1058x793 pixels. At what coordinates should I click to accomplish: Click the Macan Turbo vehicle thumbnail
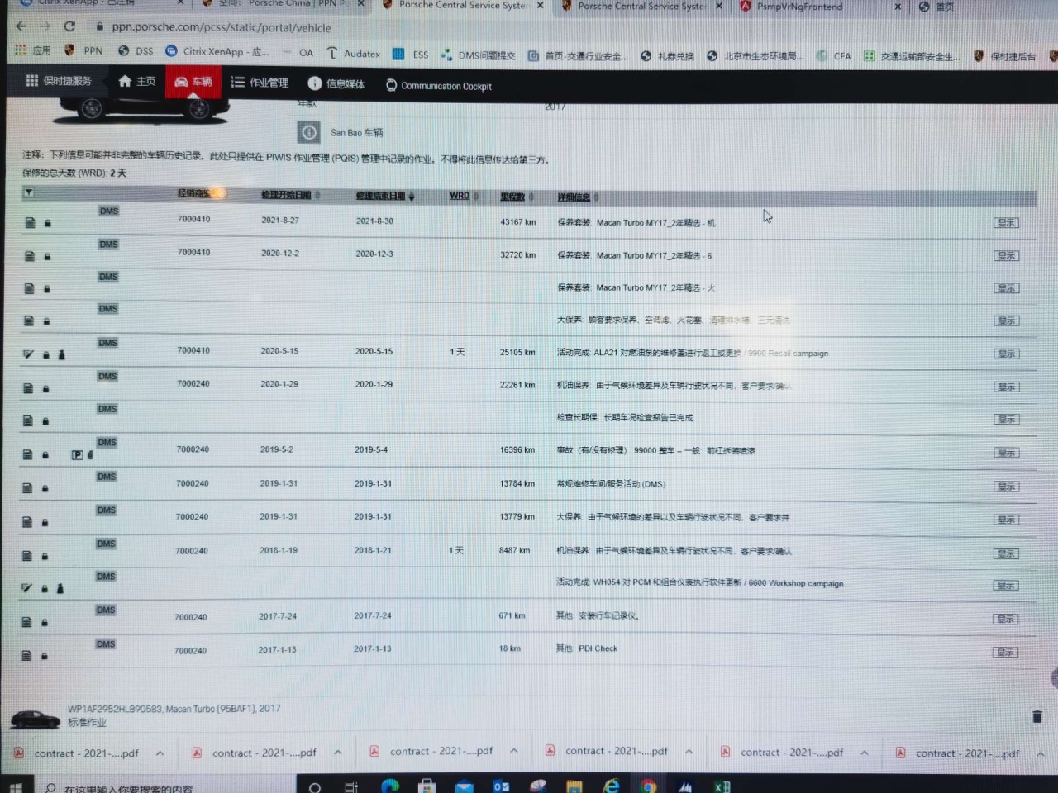click(35, 719)
